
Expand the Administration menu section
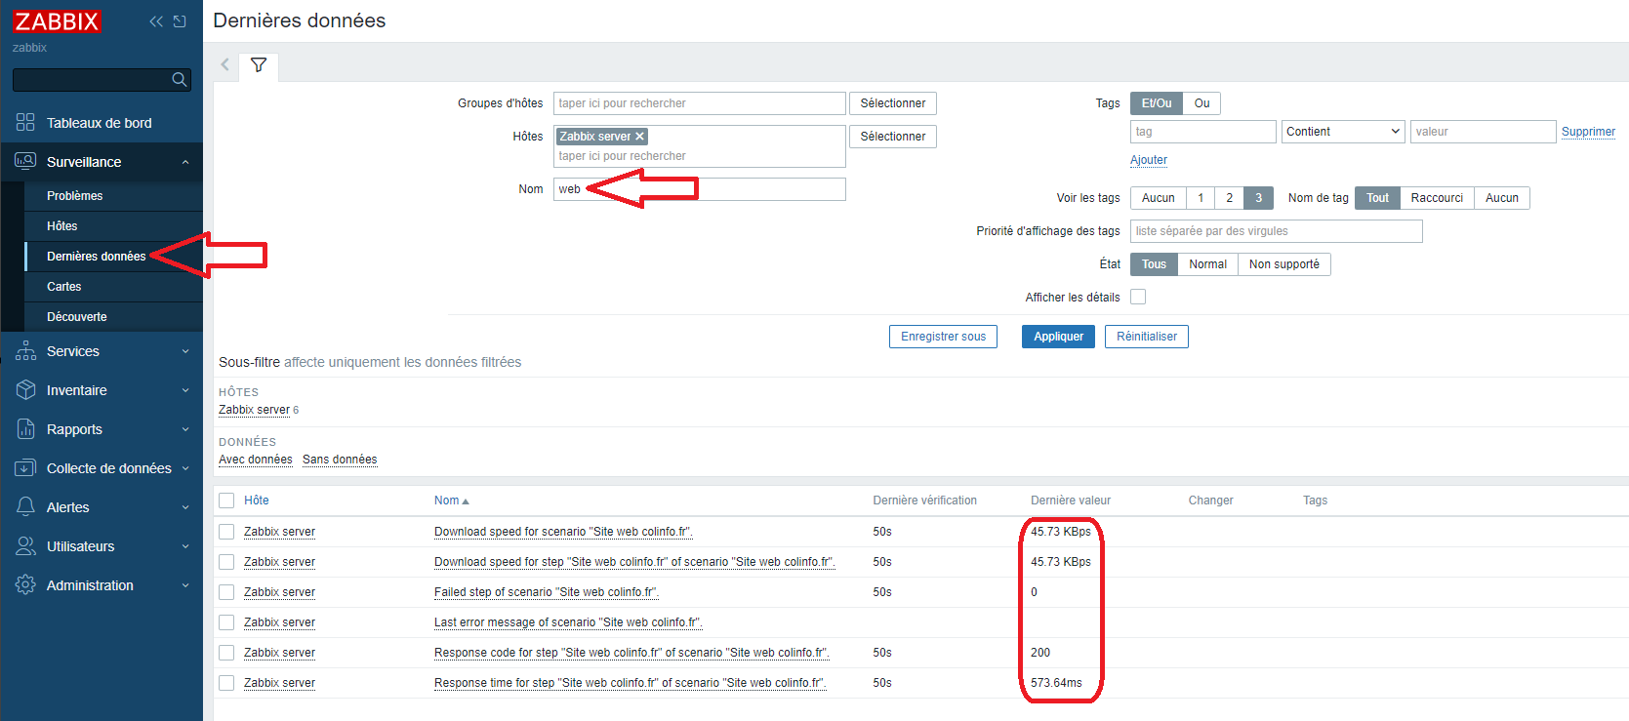click(185, 585)
